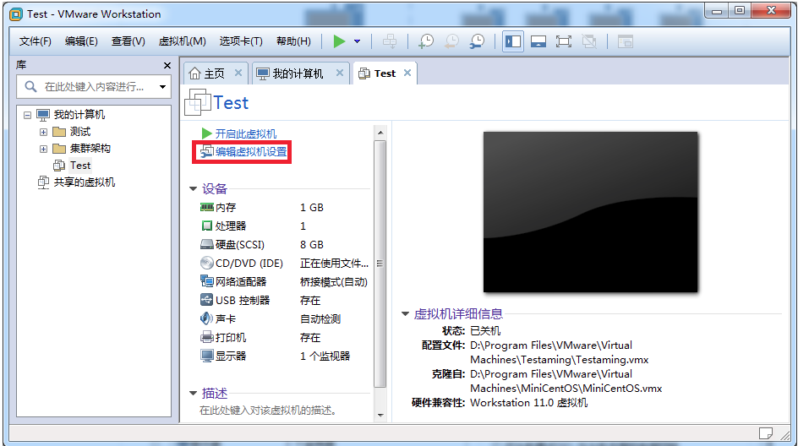798x446 pixels.
Task: Click the 内存 memory device icon
Action: [206, 207]
